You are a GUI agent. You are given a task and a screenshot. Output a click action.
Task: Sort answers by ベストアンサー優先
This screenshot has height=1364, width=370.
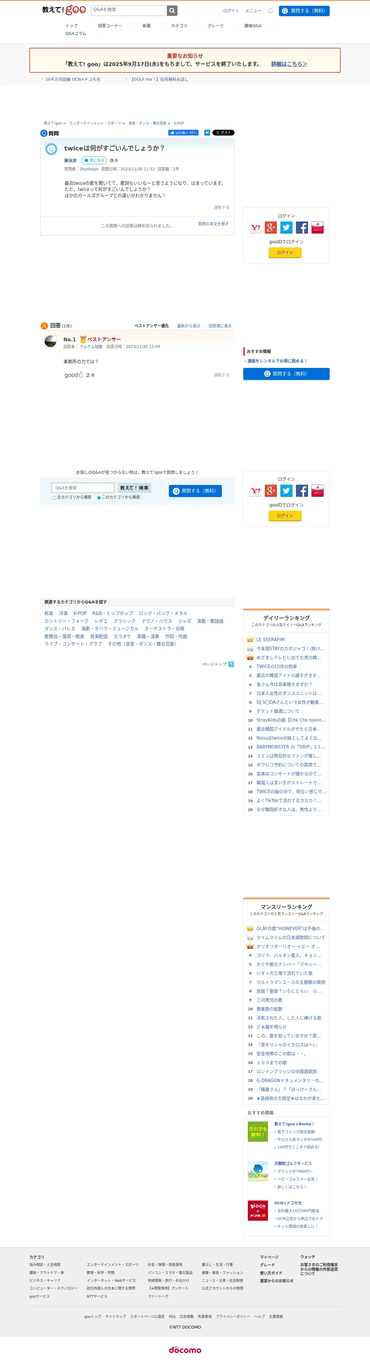pyautogui.click(x=151, y=326)
